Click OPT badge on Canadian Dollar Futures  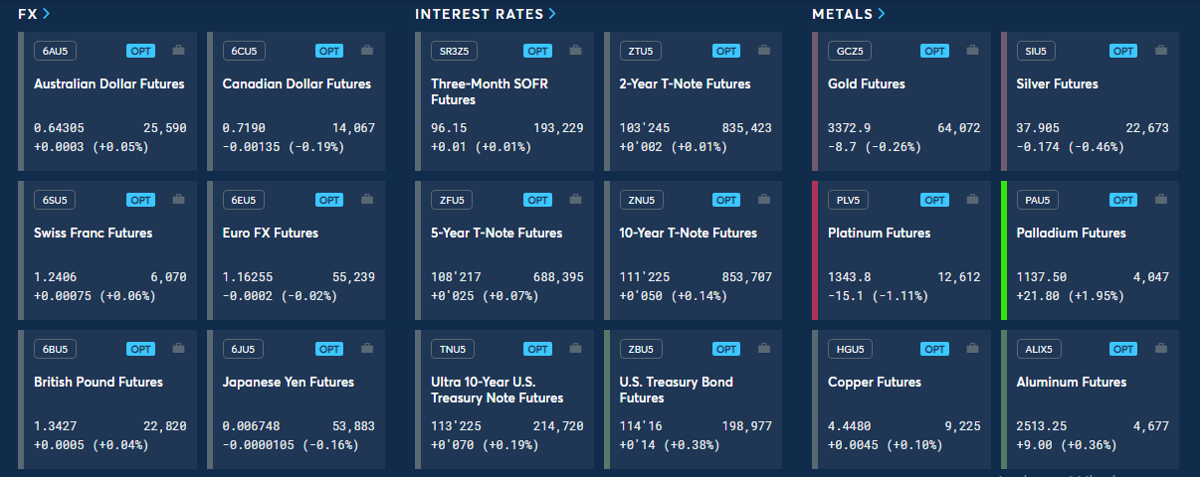(329, 51)
